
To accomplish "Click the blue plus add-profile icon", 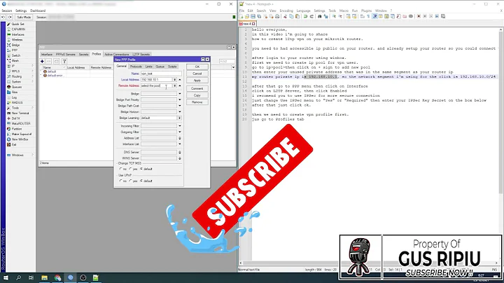I will 42,61.
